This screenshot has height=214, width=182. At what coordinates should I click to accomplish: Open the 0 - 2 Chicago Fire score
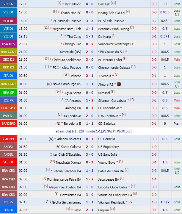point(90,44)
